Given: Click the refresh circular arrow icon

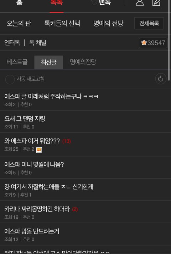Looking at the screenshot, I should point(161,79).
